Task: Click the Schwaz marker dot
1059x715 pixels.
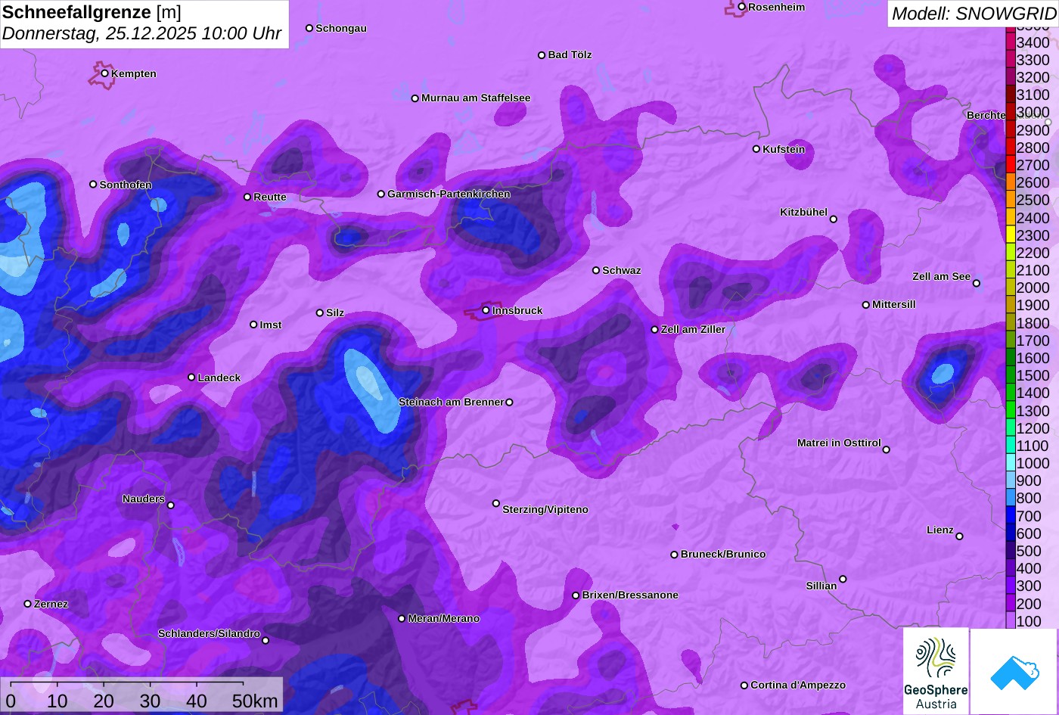Action: point(596,270)
